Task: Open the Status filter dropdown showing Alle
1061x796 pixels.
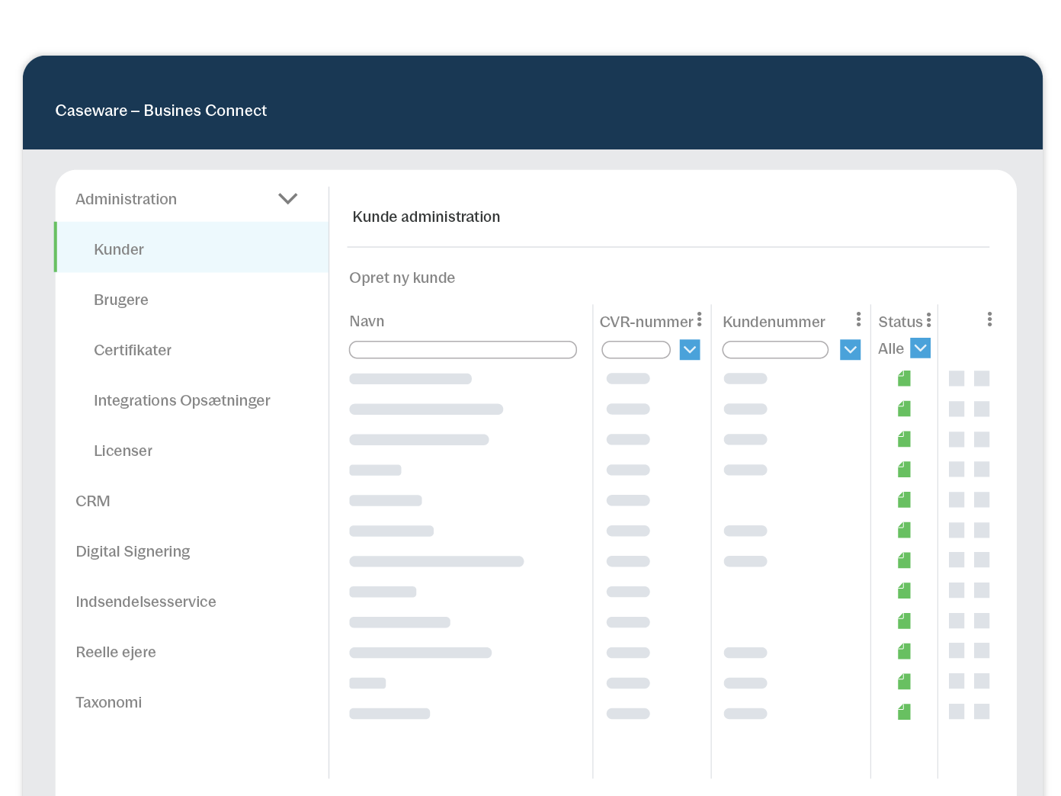Action: [x=920, y=348]
